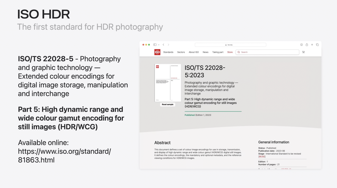Image resolution: width=337 pixels, height=188 pixels.
Task: Open the Sectors menu
Action: tap(181, 52)
